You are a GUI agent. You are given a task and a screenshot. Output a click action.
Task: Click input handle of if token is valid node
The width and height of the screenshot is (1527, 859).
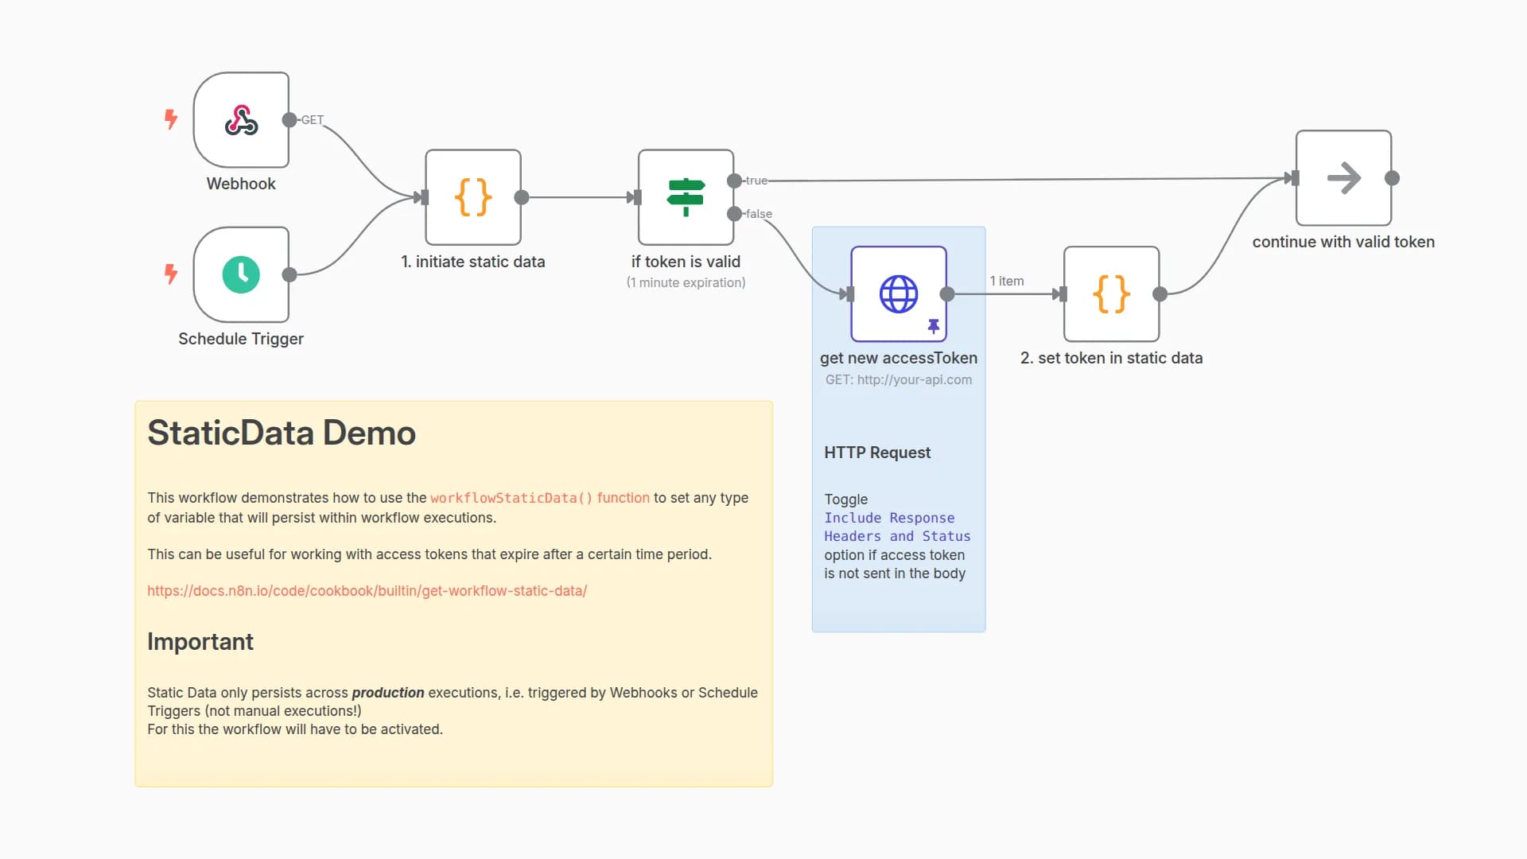coord(637,197)
